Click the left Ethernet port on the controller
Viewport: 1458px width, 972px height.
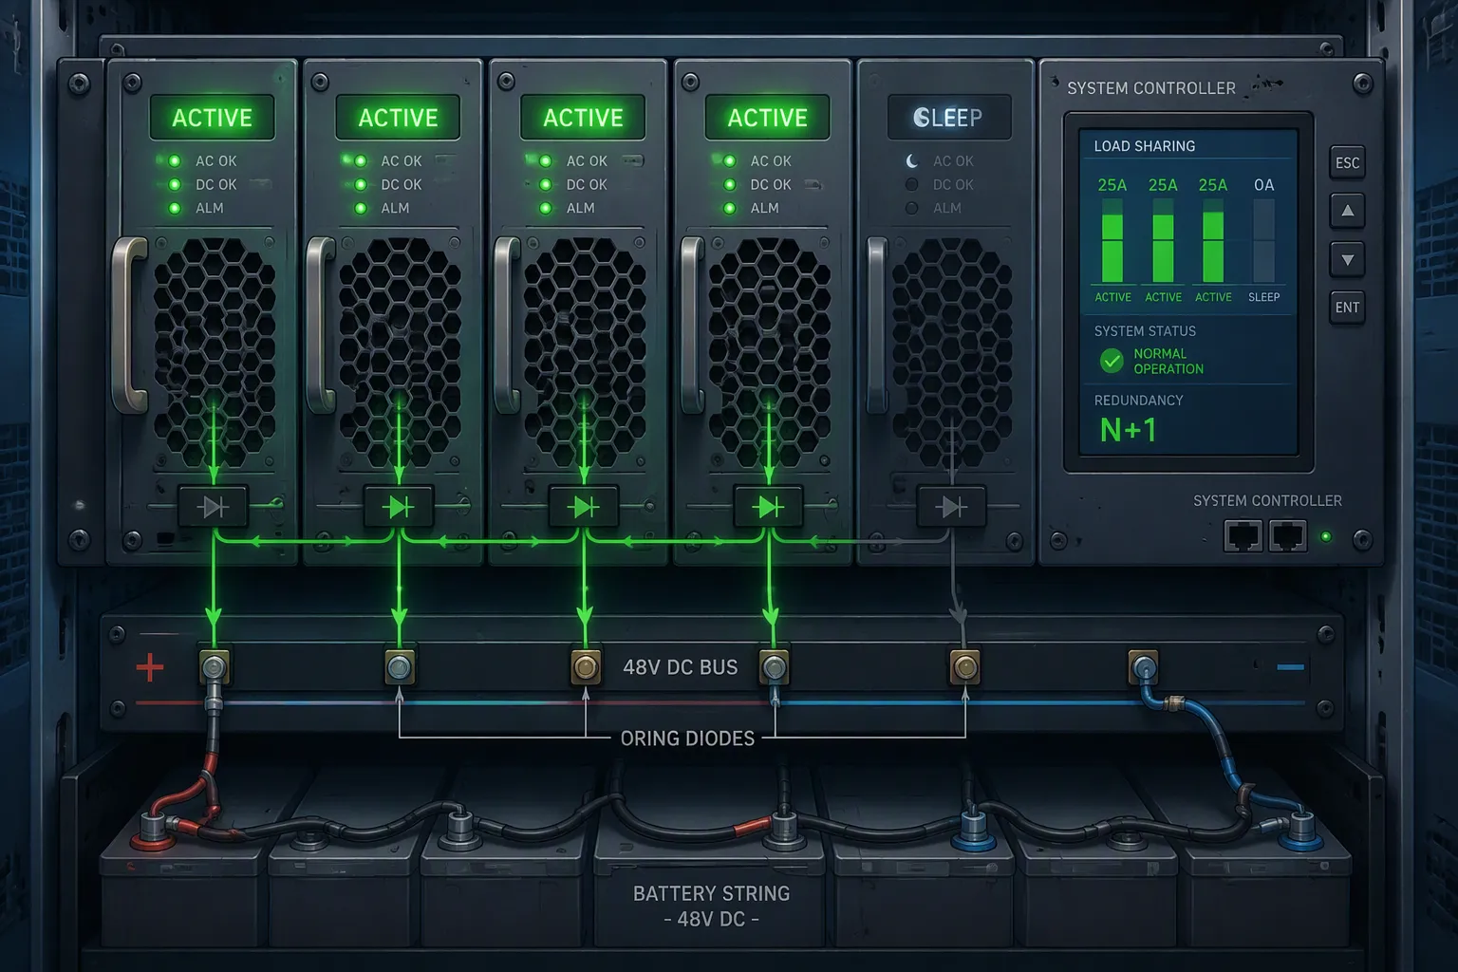pos(1243,536)
